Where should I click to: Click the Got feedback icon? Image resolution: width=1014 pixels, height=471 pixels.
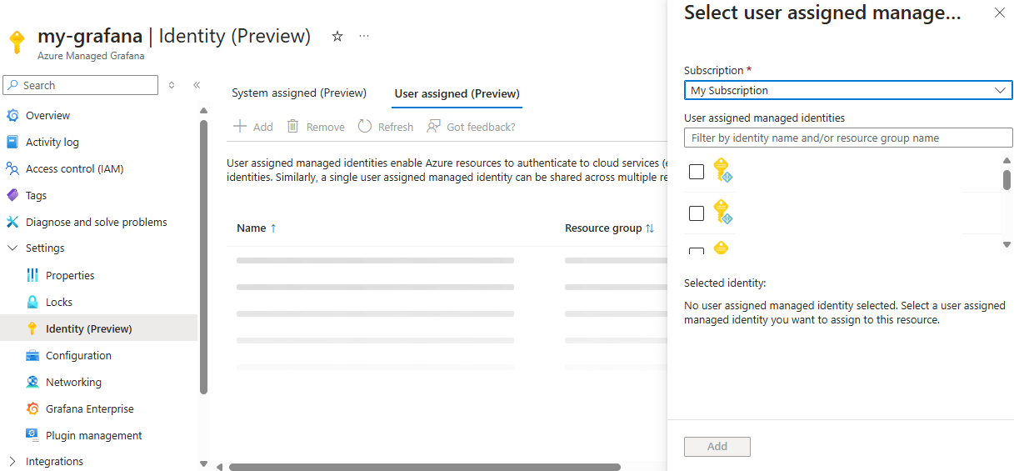(x=434, y=127)
